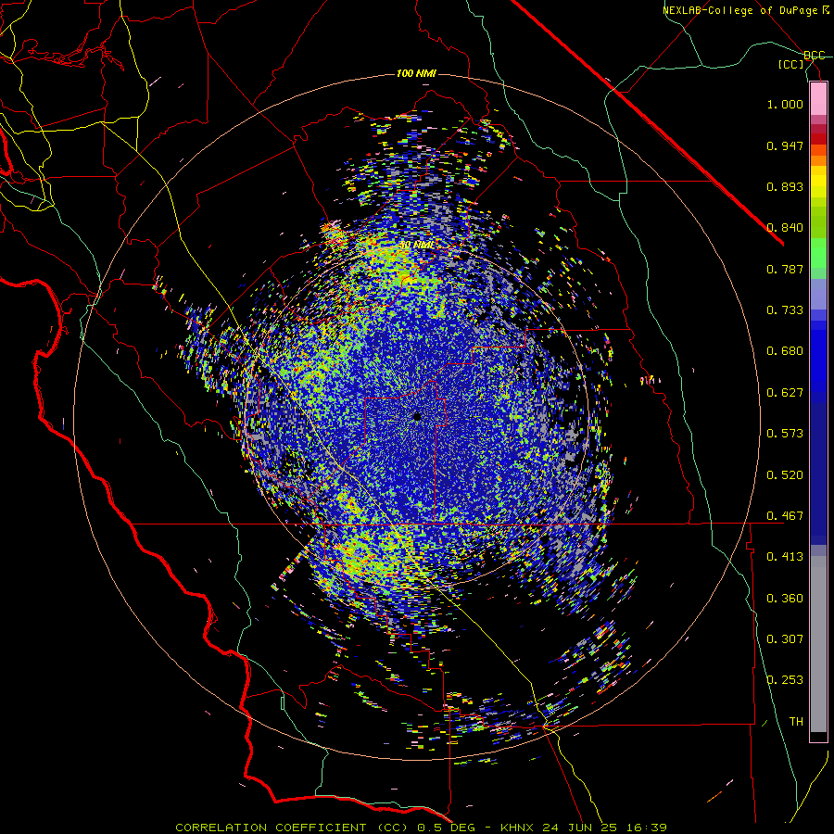
Task: Click the 0.840 scale value
Action: click(x=785, y=228)
